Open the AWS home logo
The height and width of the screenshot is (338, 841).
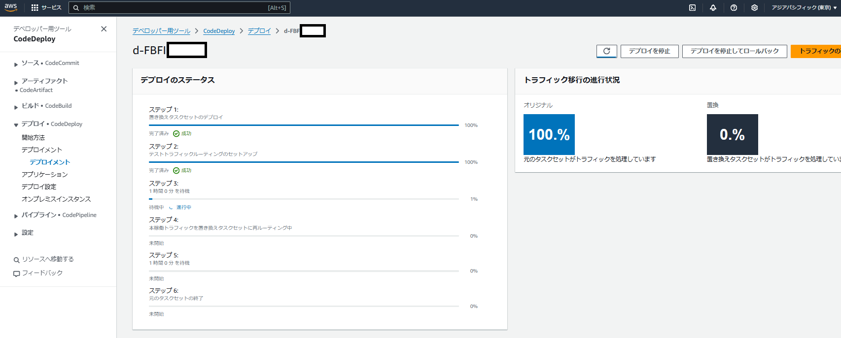click(11, 7)
